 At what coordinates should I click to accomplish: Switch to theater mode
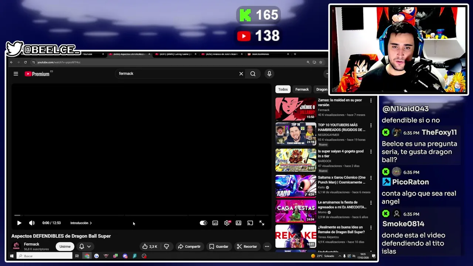point(238,223)
